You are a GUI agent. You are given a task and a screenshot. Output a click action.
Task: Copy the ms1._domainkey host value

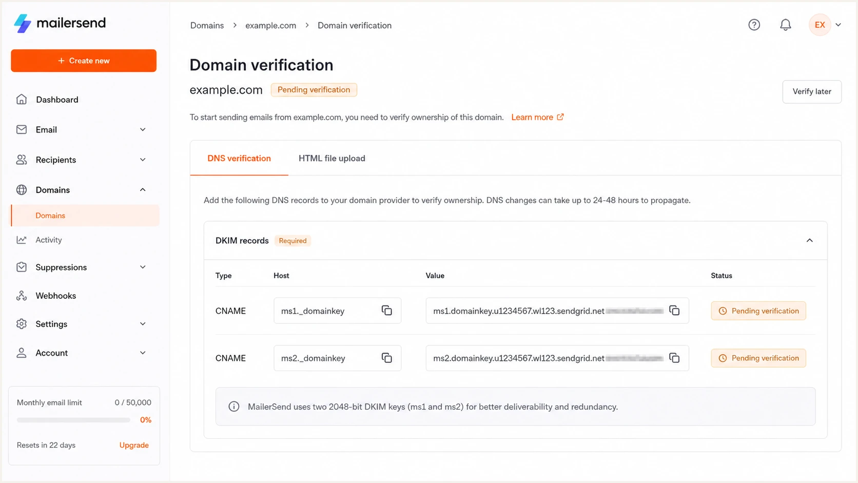386,311
